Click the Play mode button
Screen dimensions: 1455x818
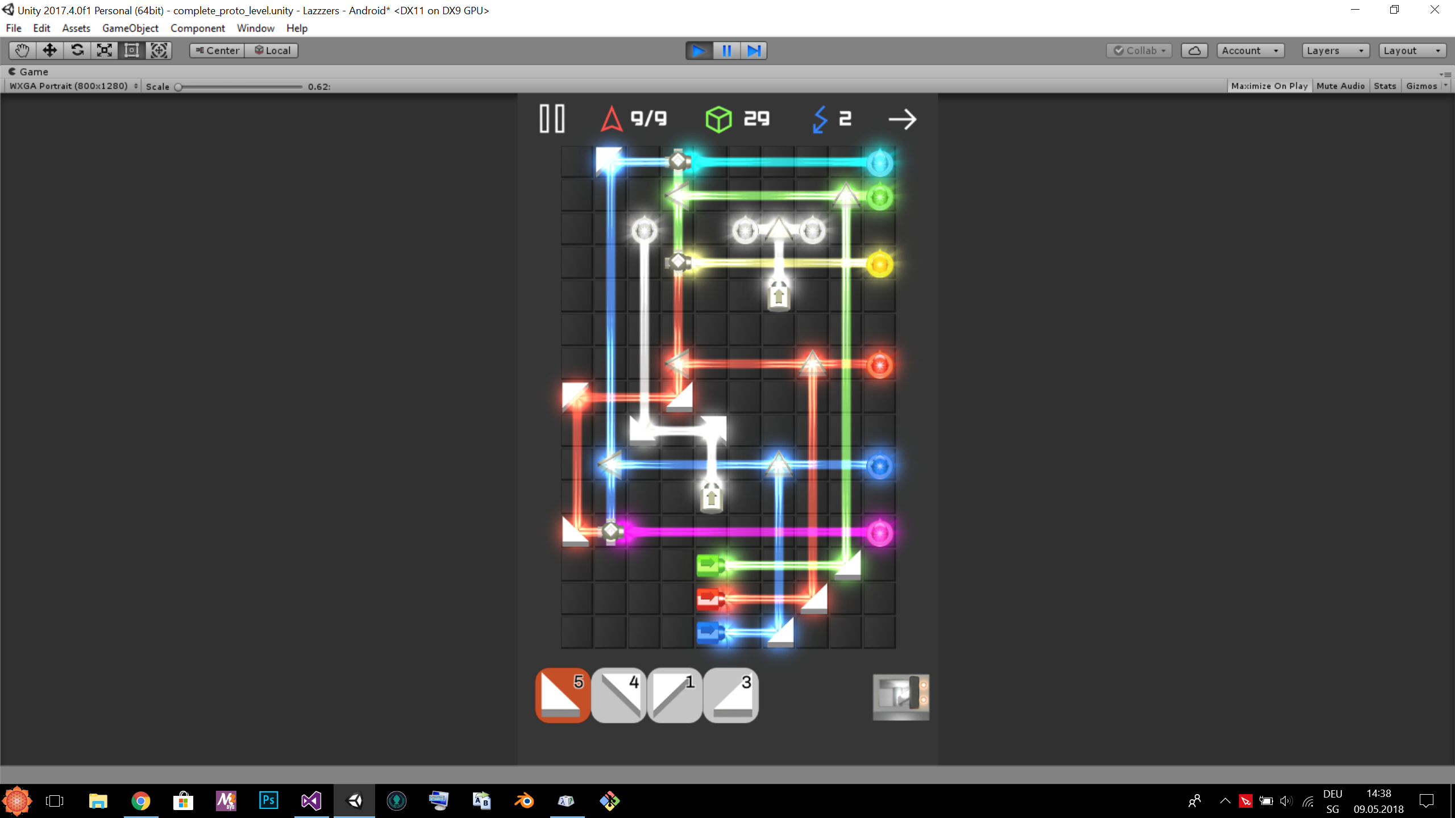699,51
